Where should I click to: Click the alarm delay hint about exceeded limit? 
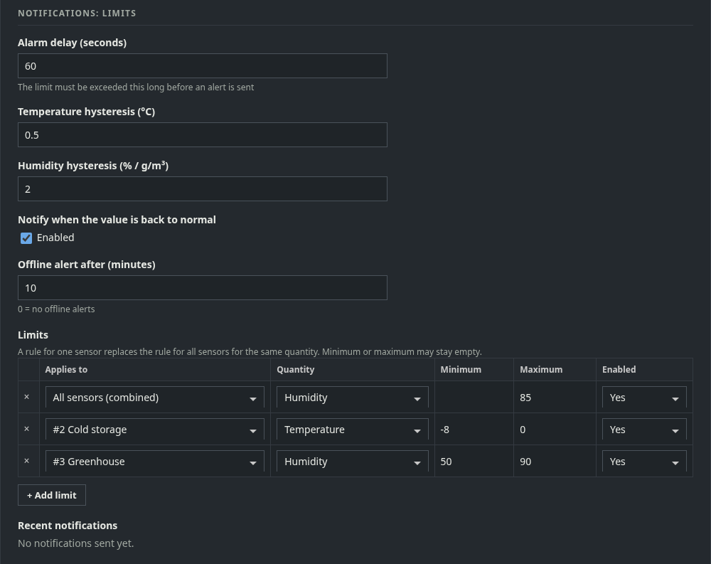tap(136, 87)
